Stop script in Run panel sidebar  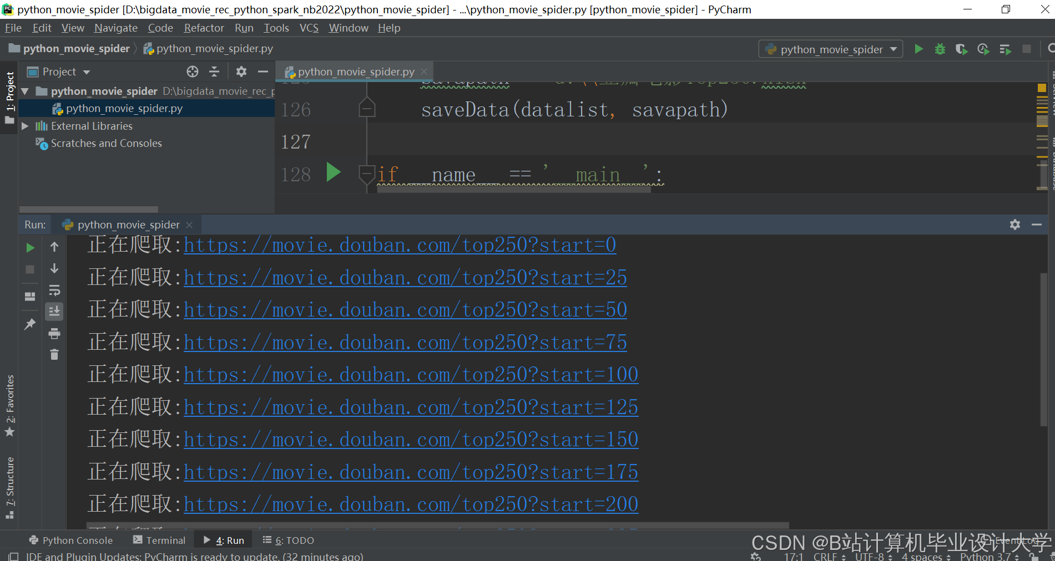(x=30, y=269)
